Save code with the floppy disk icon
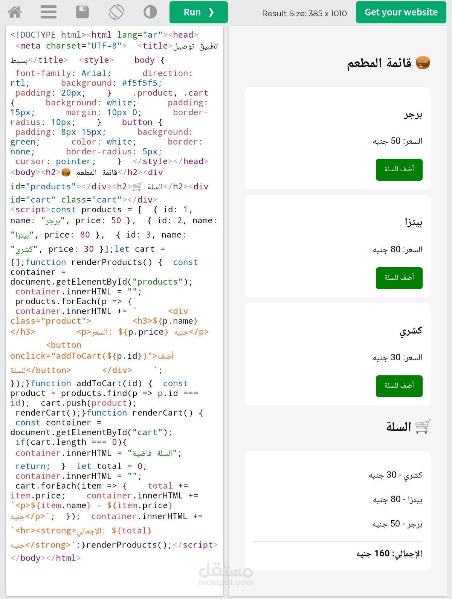Screen dimensions: 452x599 click(82, 12)
